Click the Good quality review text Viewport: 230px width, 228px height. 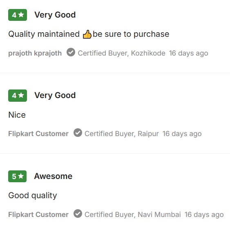33,196
